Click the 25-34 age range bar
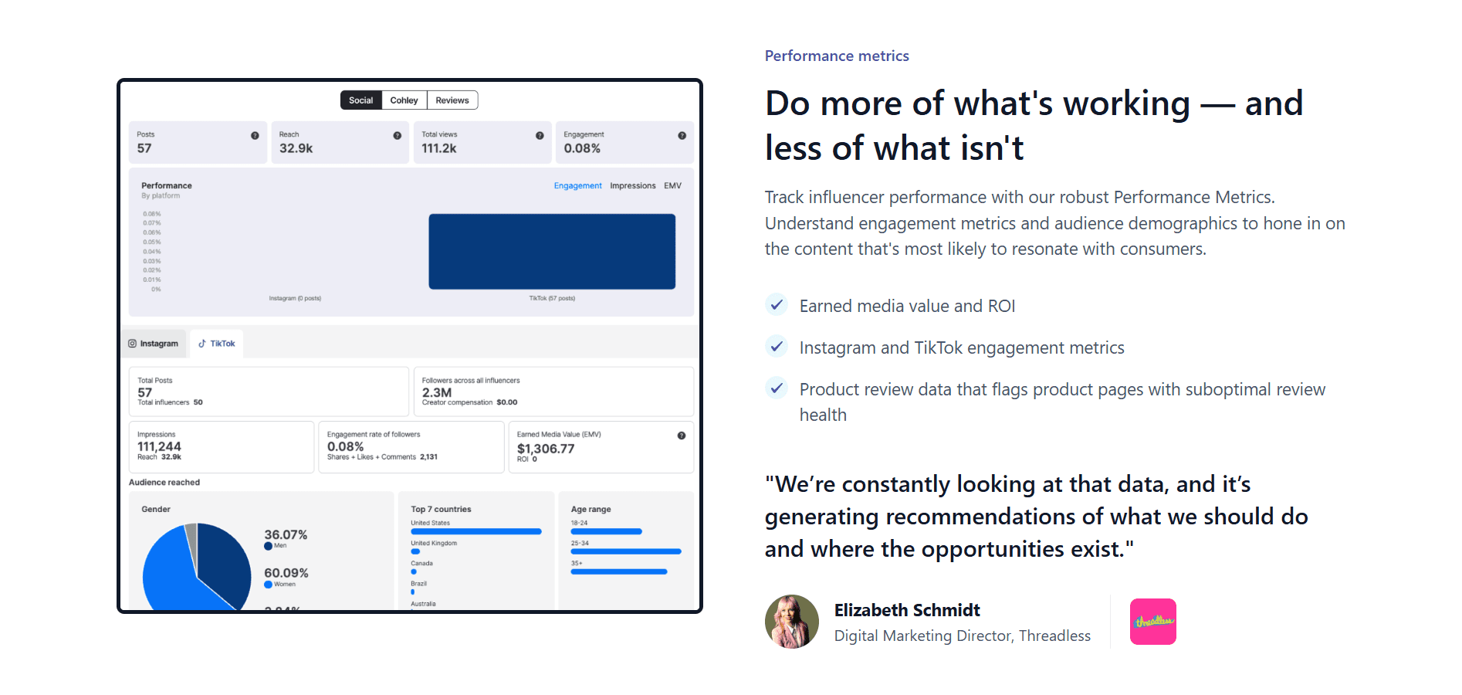 [626, 551]
